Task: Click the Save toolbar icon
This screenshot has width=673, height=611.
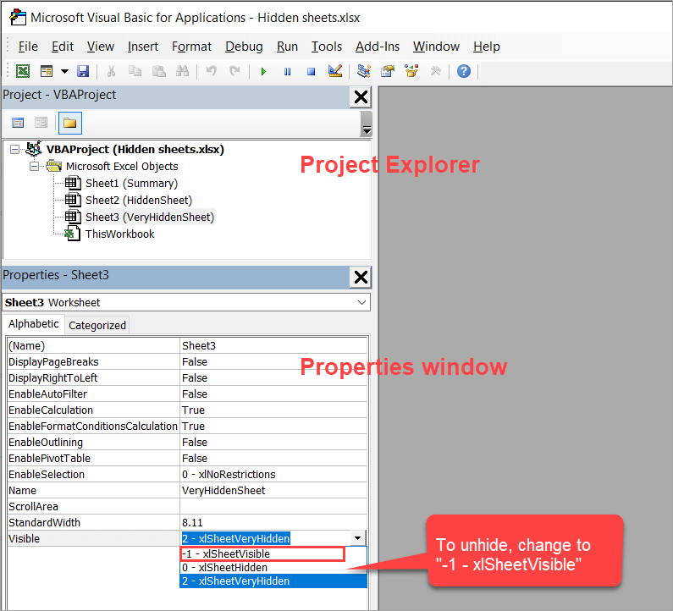Action: [83, 71]
